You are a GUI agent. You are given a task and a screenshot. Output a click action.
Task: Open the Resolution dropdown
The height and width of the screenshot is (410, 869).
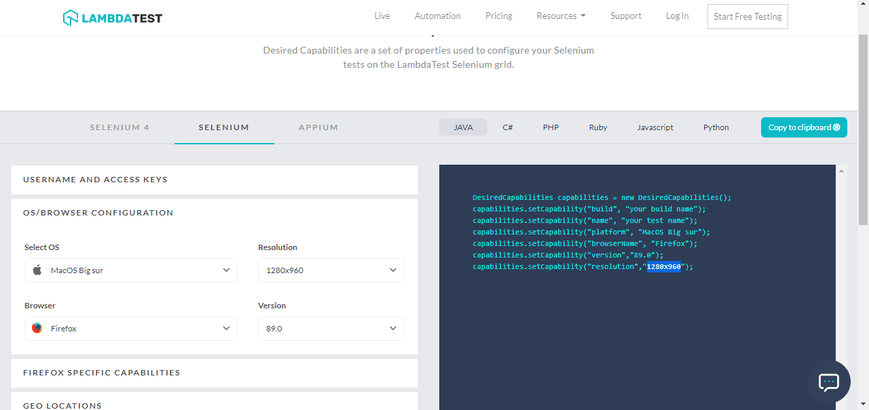pyautogui.click(x=331, y=270)
